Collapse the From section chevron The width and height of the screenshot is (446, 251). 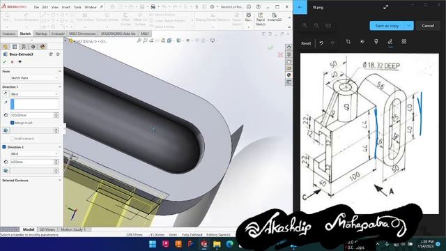coord(60,71)
